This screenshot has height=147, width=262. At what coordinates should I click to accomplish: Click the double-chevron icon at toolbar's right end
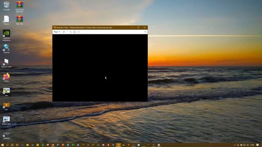tap(145, 32)
